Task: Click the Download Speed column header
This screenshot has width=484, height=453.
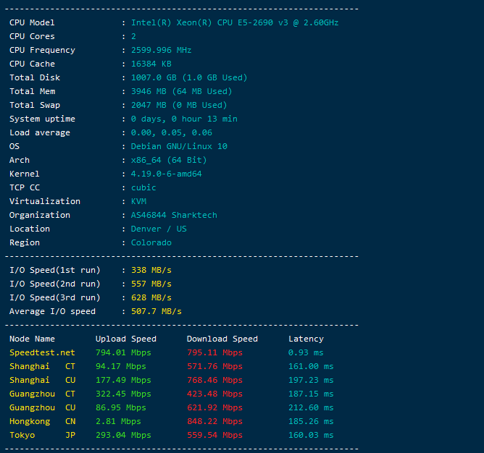Action: [x=222, y=339]
